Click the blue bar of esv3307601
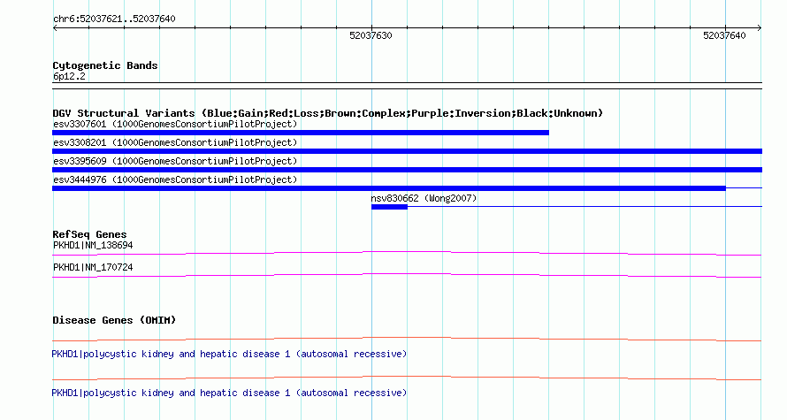Viewport: 787px width, 420px height. tap(301, 133)
